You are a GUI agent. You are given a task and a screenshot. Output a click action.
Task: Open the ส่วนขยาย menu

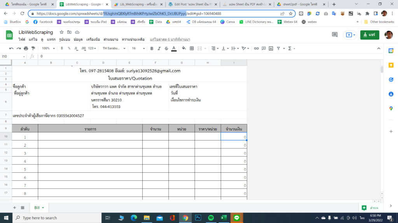point(111,39)
